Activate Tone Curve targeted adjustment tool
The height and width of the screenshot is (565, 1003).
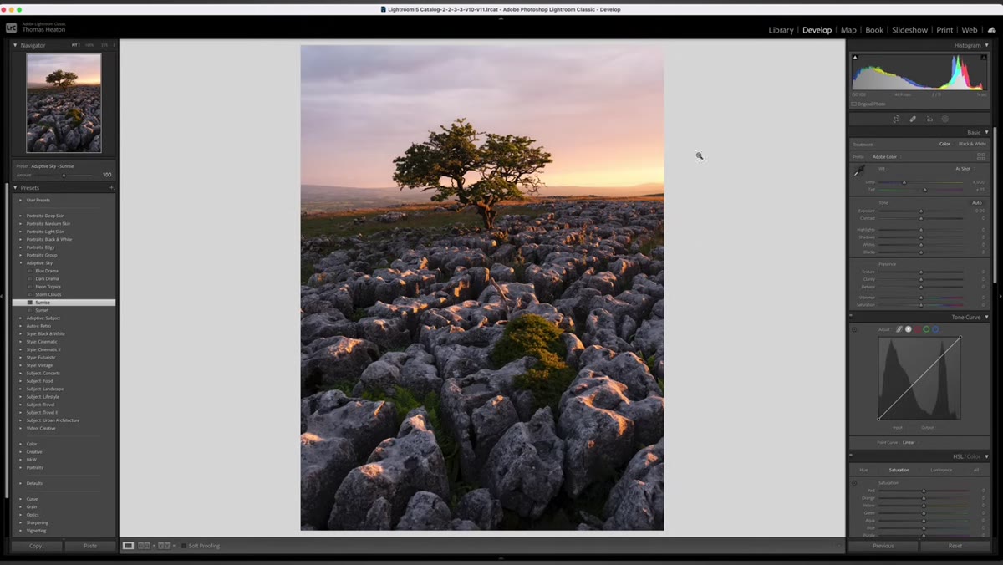854,329
